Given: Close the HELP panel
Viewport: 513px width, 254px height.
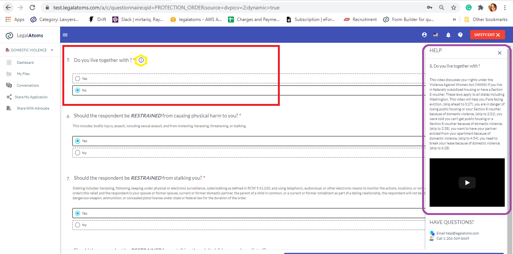Looking at the screenshot, I should point(499,53).
